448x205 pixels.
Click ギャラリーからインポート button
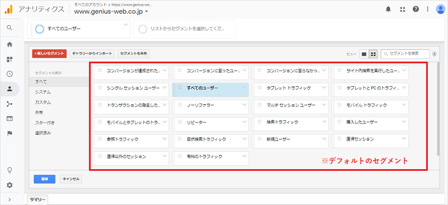(92, 53)
